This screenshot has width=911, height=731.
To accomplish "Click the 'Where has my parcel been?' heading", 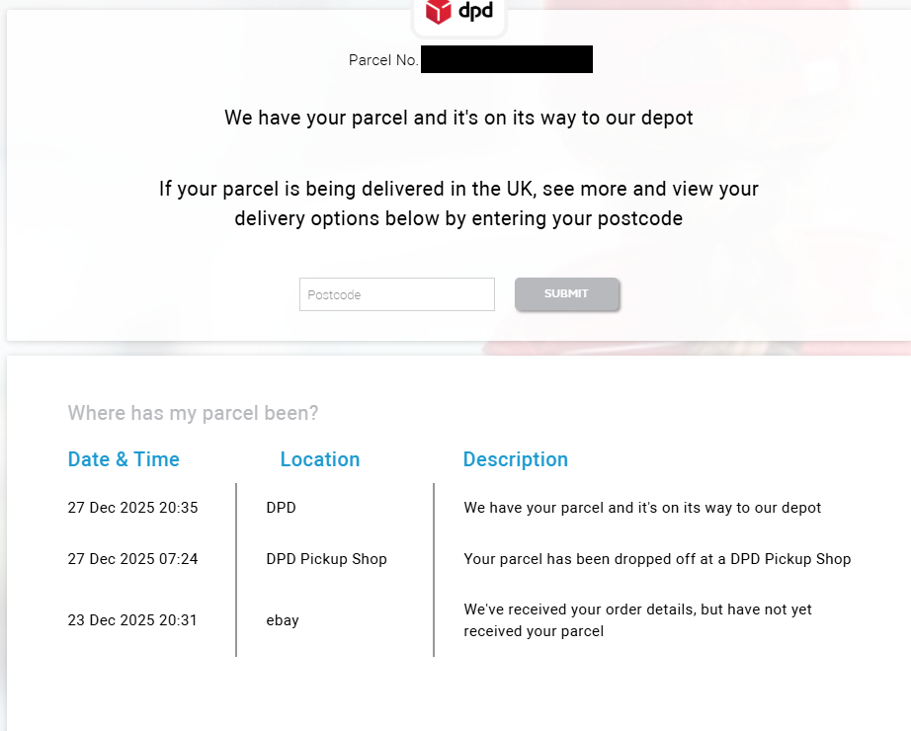I will coord(193,413).
